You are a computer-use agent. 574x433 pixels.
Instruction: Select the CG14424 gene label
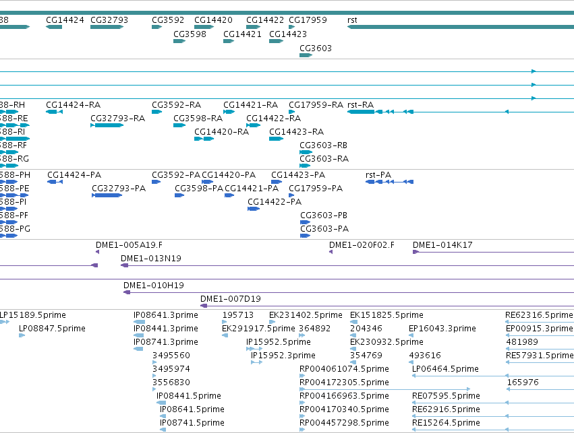[65, 20]
